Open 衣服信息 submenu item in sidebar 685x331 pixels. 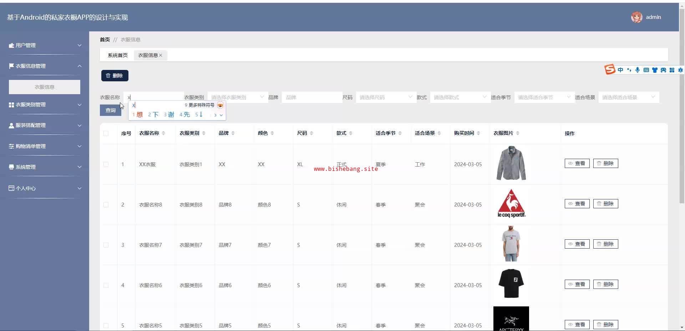coord(45,87)
